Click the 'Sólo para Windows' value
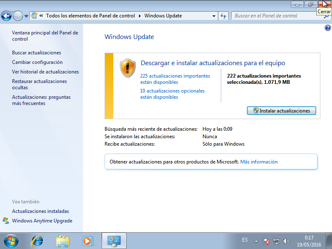The height and width of the screenshot is (249, 332). click(x=223, y=144)
